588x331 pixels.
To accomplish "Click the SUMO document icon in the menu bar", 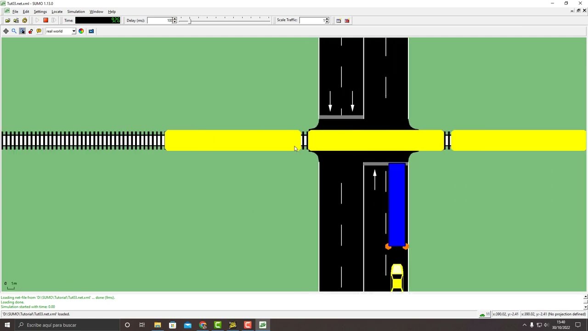I will pyautogui.click(x=6, y=11).
